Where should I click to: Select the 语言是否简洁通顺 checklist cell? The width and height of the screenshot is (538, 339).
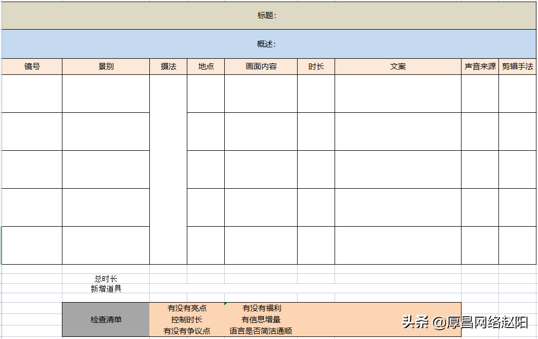261,331
